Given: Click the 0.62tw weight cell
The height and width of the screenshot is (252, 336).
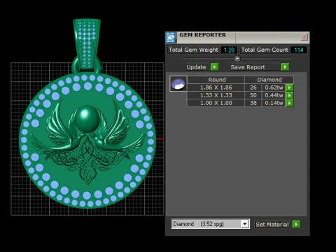Looking at the screenshot, I should pyautogui.click(x=274, y=87).
